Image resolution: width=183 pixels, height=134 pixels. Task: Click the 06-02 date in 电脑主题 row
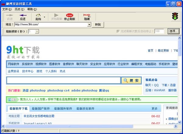point(156,116)
